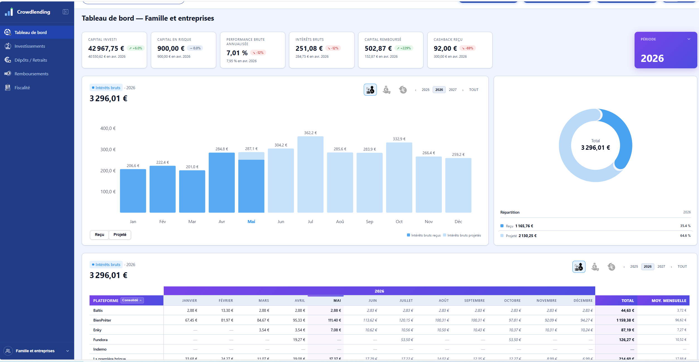The height and width of the screenshot is (362, 699).
Task: Toggle the Projeté series on the chart
Action: [120, 235]
